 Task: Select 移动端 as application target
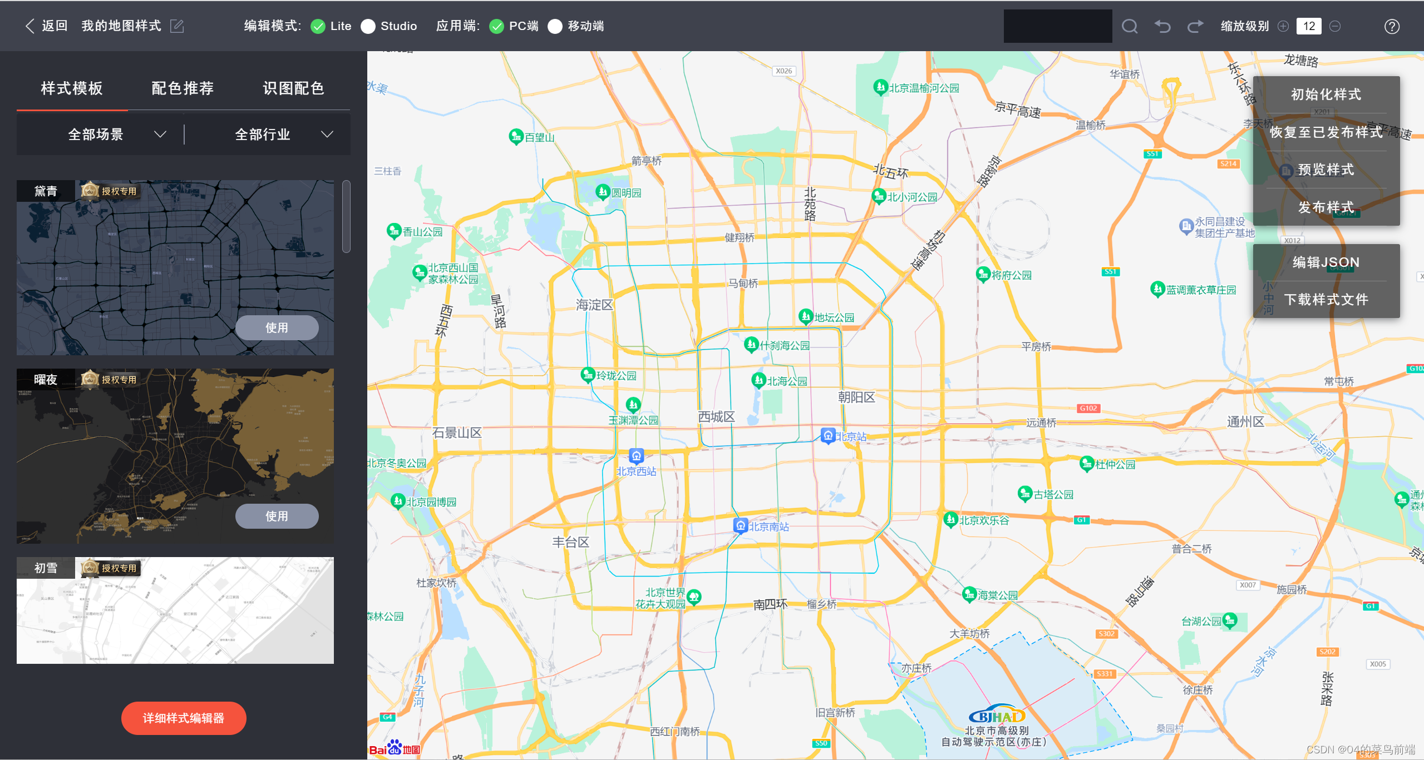[x=555, y=26]
